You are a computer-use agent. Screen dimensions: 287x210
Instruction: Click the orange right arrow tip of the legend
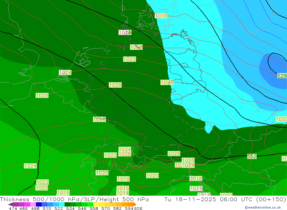click(x=135, y=204)
